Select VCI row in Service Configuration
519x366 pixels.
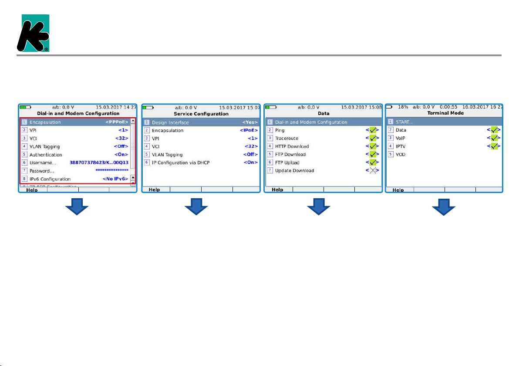[x=201, y=146]
